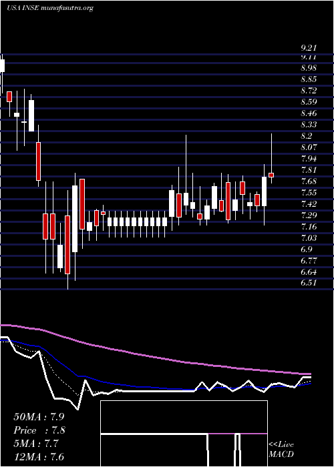
Task: Click the 7.16 price axis label
Action: (309, 226)
